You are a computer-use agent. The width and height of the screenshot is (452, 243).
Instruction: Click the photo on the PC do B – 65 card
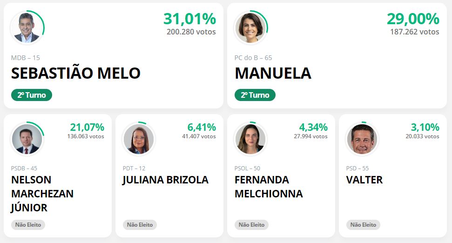pyautogui.click(x=250, y=28)
